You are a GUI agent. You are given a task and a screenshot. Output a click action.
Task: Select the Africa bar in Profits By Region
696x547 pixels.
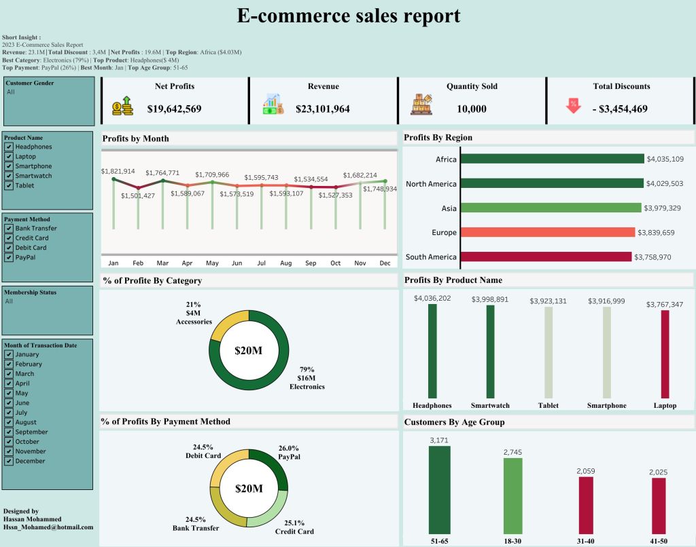552,159
